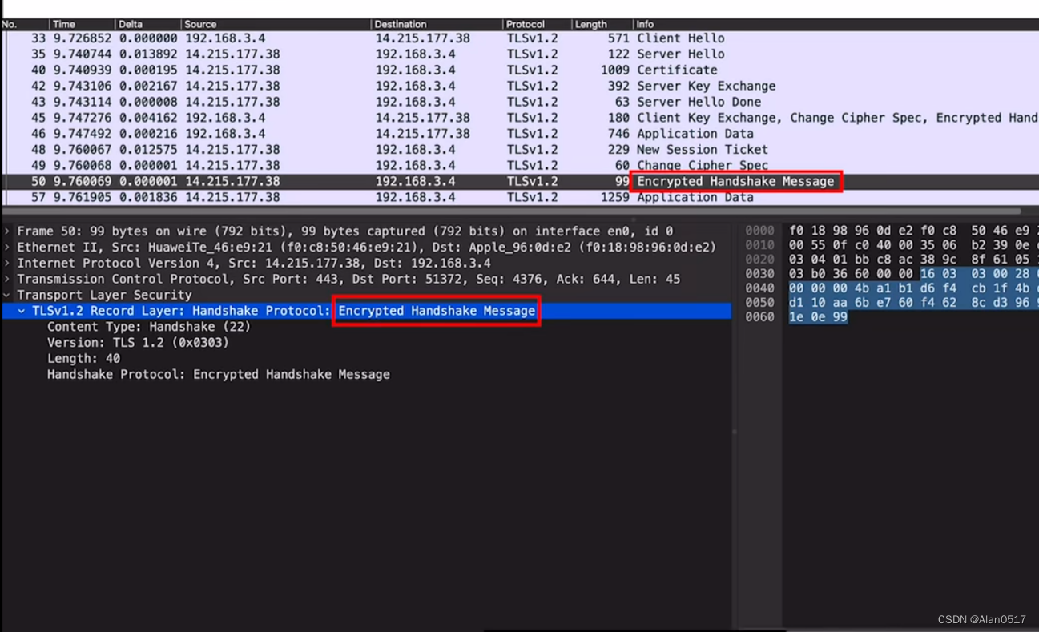Viewport: 1039px width, 632px height.
Task: Collapse the TLSv1.2 Record Layer row
Action: coord(22,311)
